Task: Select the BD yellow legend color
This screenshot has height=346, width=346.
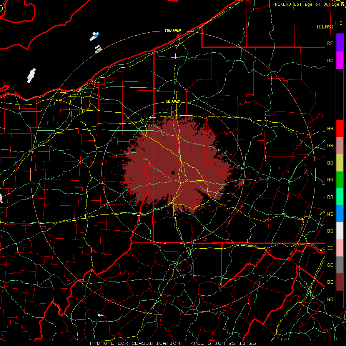Action: pyautogui.click(x=339, y=163)
